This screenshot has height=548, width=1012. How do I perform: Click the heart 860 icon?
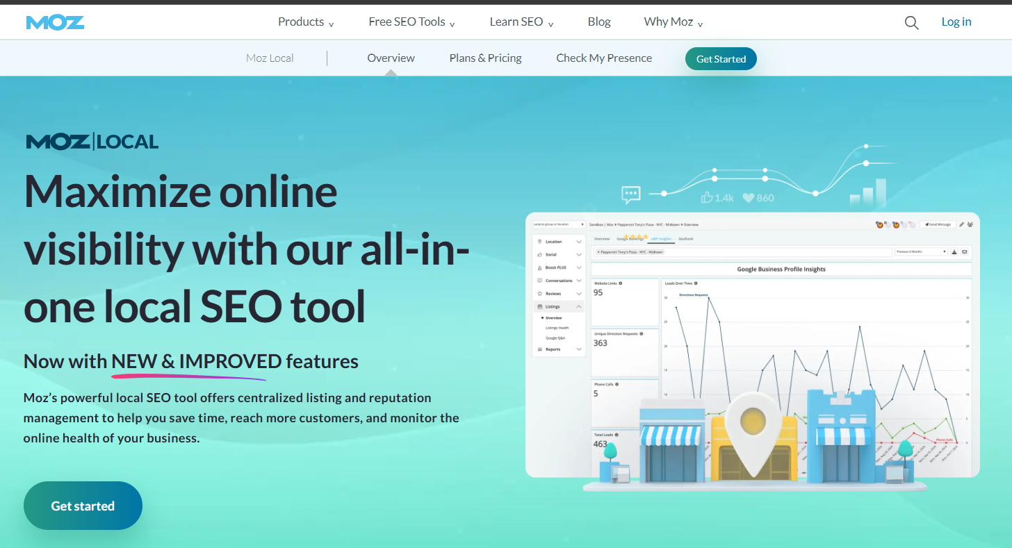click(x=749, y=198)
